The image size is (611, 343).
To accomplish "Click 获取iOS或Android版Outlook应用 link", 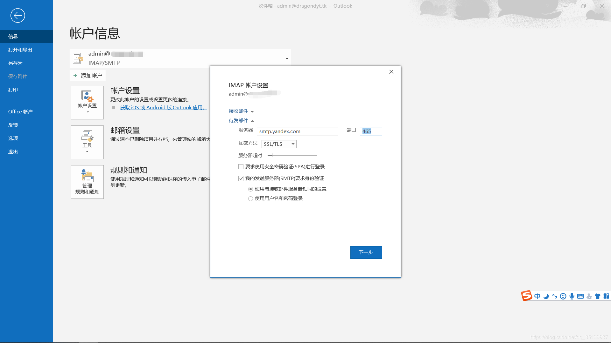I will (163, 107).
